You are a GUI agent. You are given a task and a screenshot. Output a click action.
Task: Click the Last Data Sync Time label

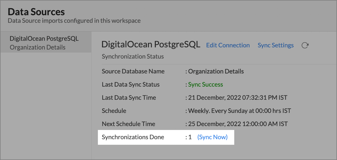tap(129, 98)
